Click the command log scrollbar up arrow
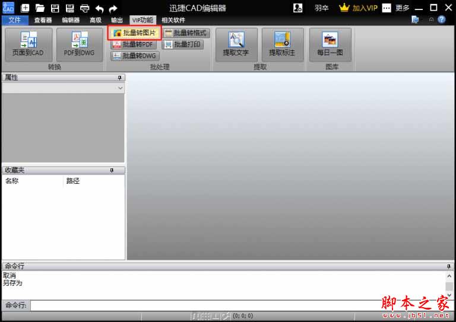Viewport: 456px width, 322px height. click(449, 276)
